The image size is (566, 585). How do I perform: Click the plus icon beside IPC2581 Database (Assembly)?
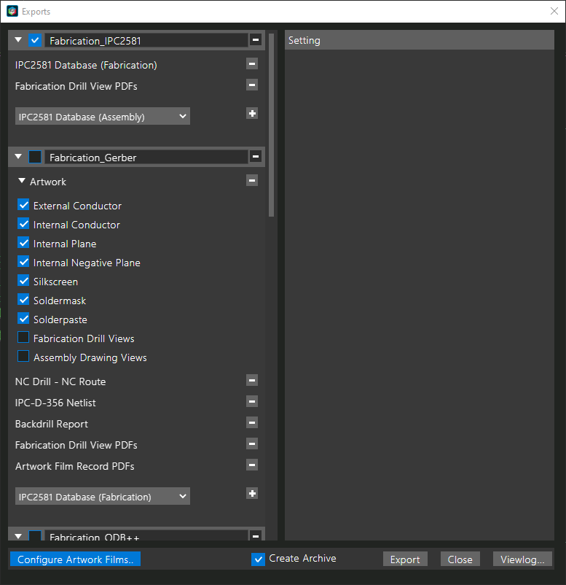click(252, 113)
